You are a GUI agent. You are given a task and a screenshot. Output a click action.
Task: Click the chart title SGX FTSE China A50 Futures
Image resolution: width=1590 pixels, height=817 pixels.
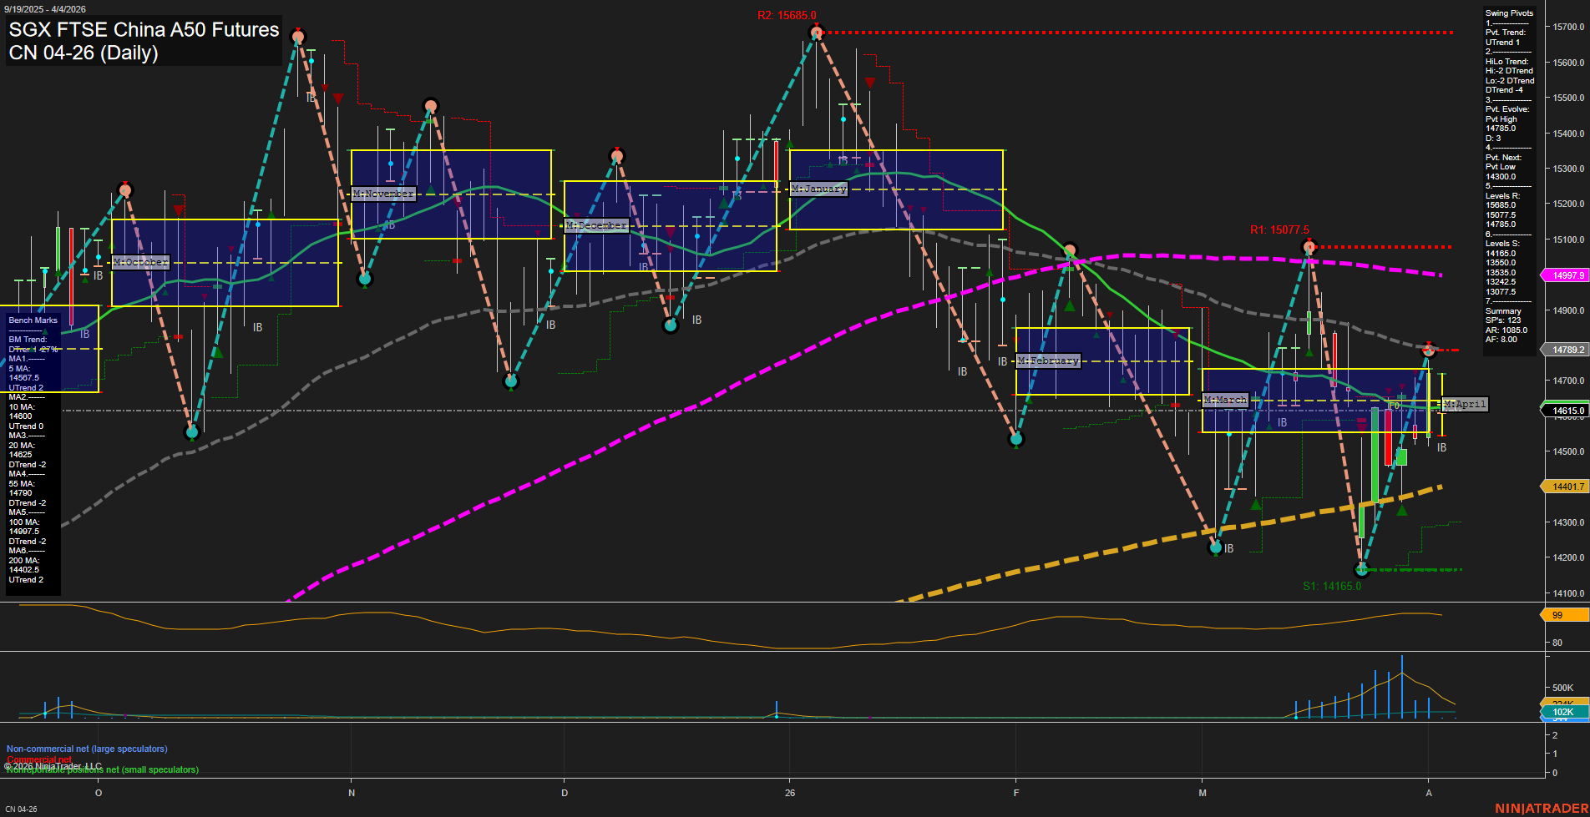point(142,29)
